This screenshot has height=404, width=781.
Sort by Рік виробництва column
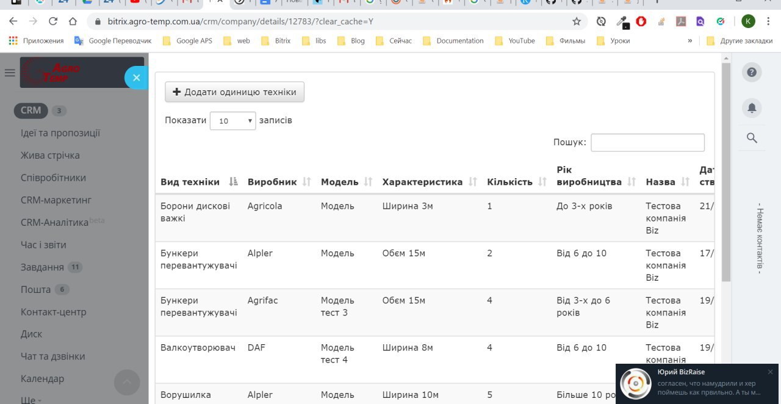[596, 176]
